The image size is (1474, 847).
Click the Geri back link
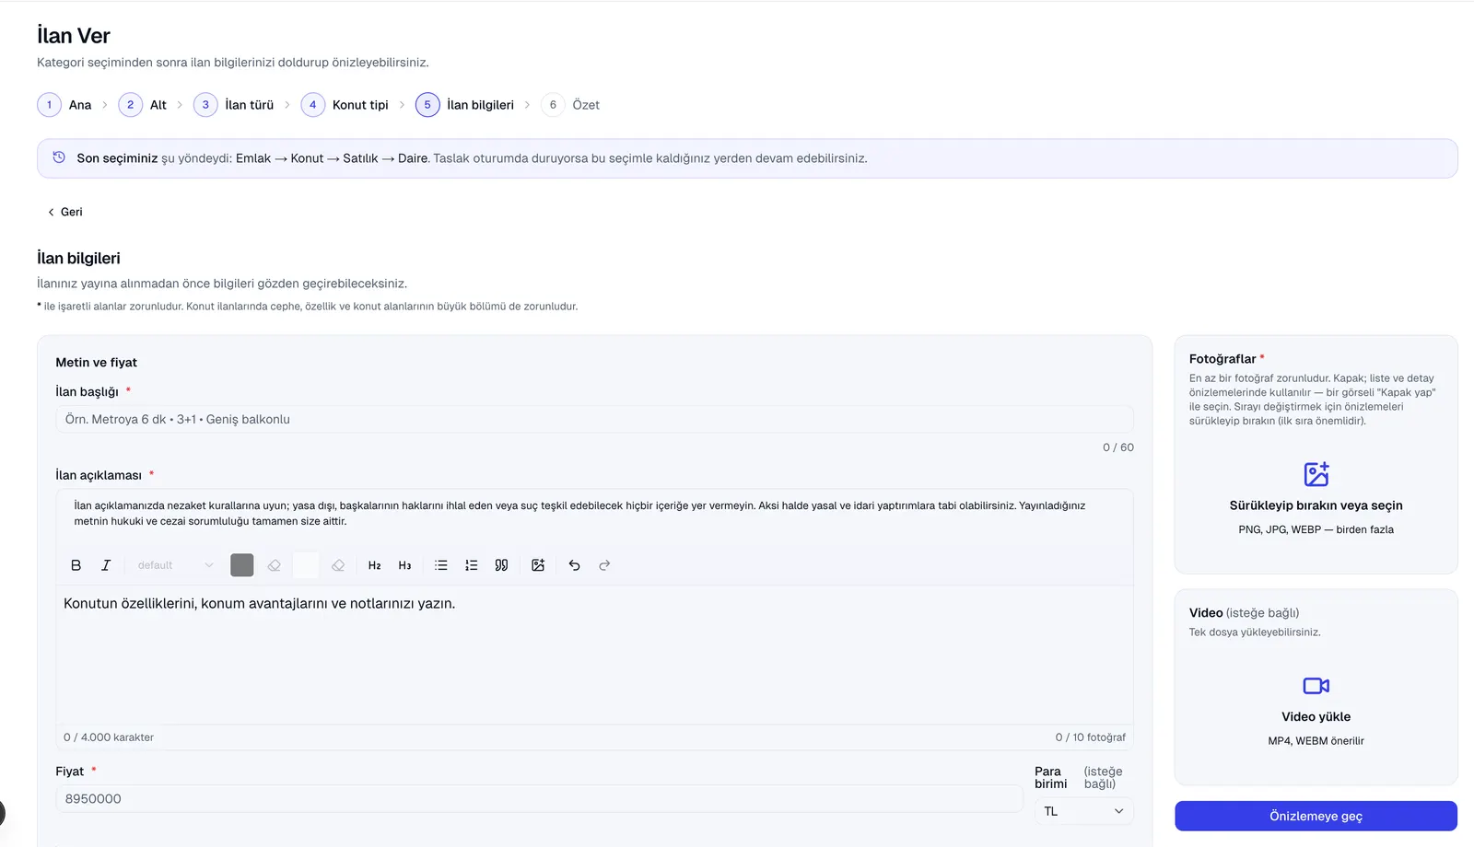[x=64, y=212]
